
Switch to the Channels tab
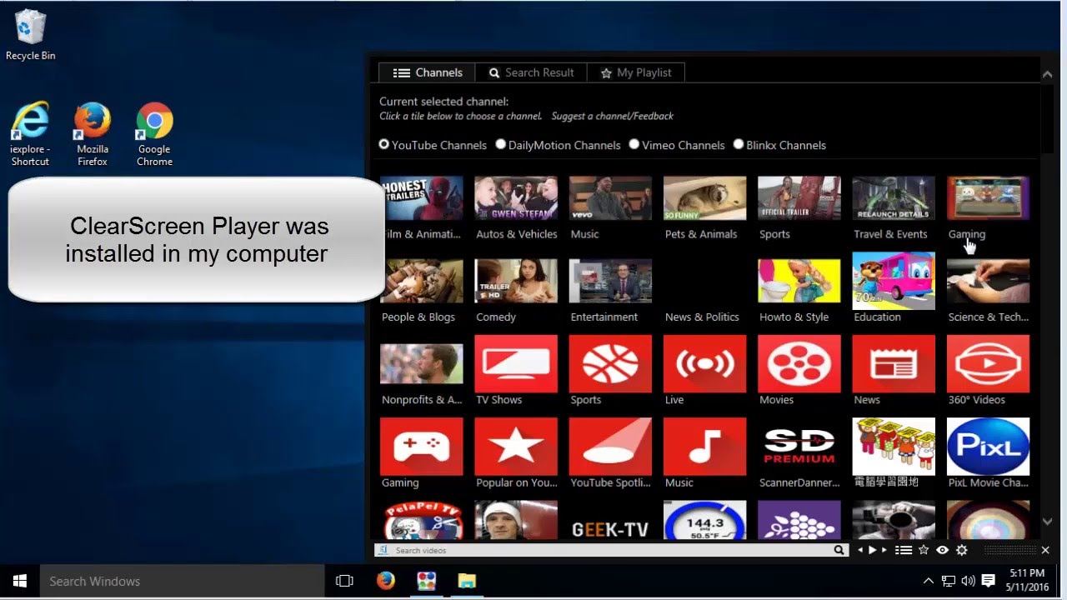[x=427, y=72]
